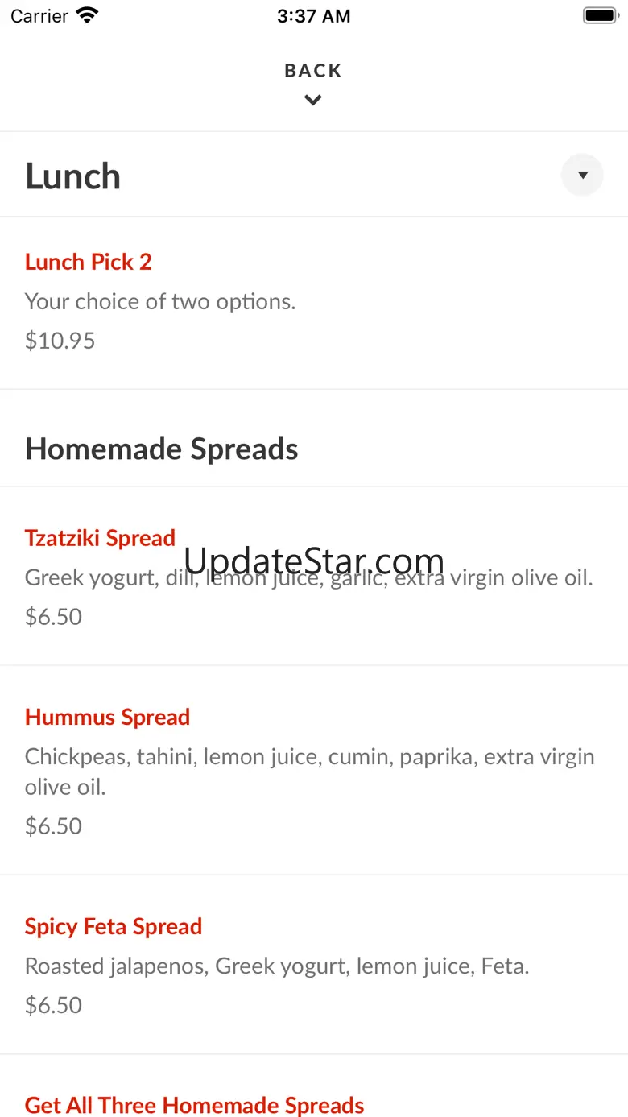The width and height of the screenshot is (628, 1117).
Task: Tap "Your choice of two options" description
Action: (x=160, y=301)
